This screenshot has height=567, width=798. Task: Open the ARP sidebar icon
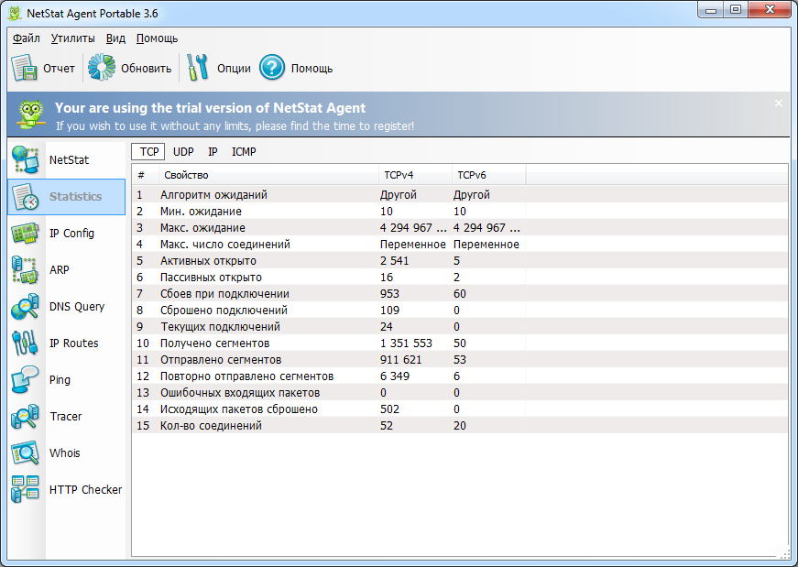click(26, 269)
